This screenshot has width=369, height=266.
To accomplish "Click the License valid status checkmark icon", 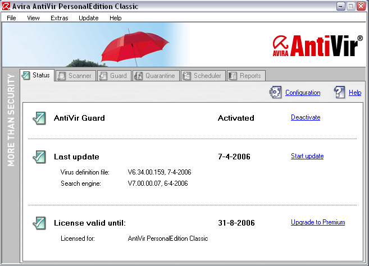I will click(x=39, y=223).
